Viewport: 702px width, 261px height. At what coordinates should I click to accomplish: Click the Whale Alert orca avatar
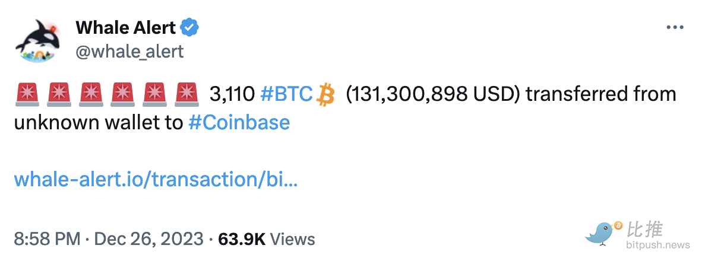pos(38,39)
